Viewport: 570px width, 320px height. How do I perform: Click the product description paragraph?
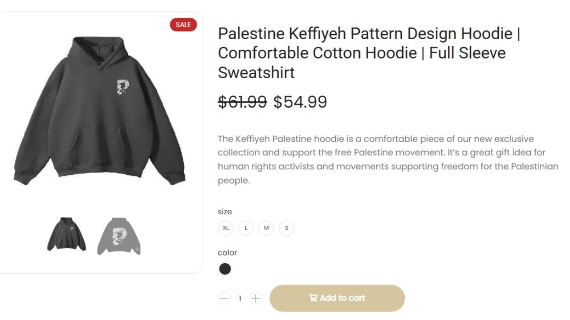click(388, 160)
